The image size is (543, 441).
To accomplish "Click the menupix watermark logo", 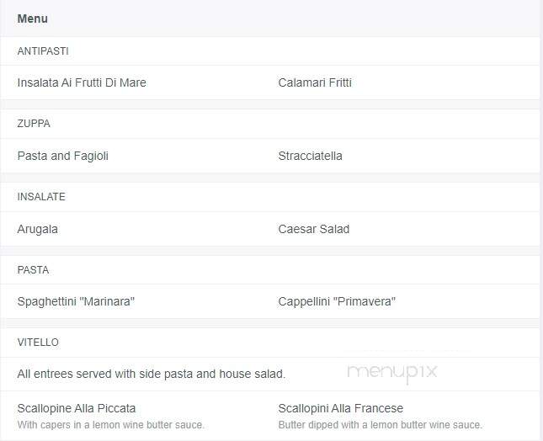I will point(392,373).
